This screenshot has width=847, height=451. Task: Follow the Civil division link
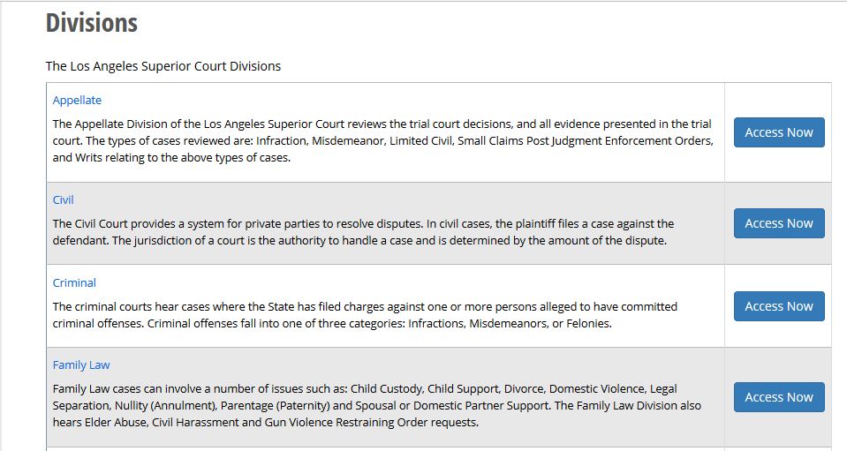tap(64, 200)
